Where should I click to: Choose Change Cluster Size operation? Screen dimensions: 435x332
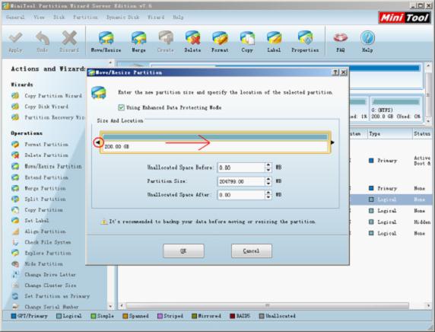pyautogui.click(x=44, y=286)
